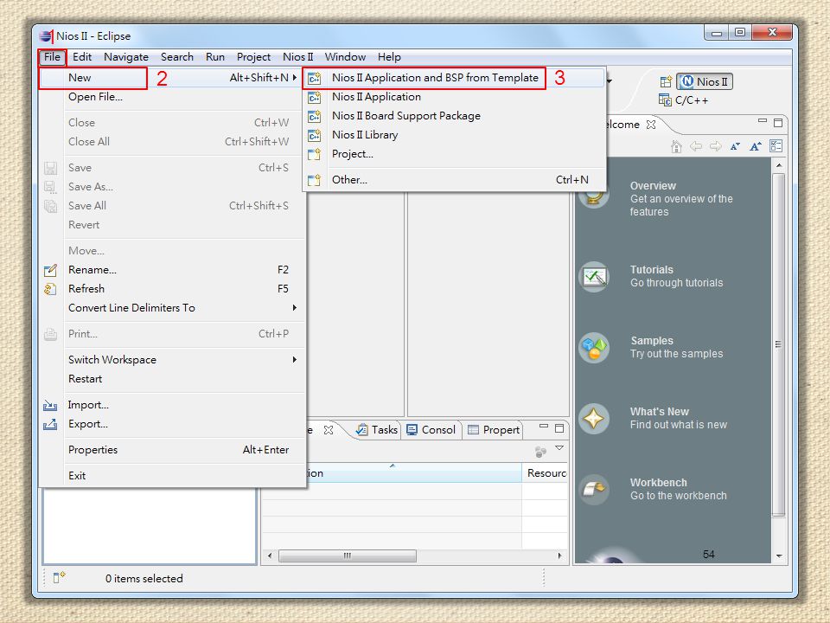Click the Rename pencil icon
Viewport: 830px width, 623px height.
(50, 270)
